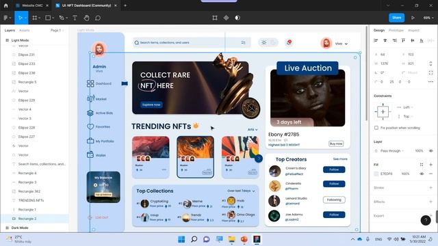
Task: Add an effect with plus icon
Action: 430,202
